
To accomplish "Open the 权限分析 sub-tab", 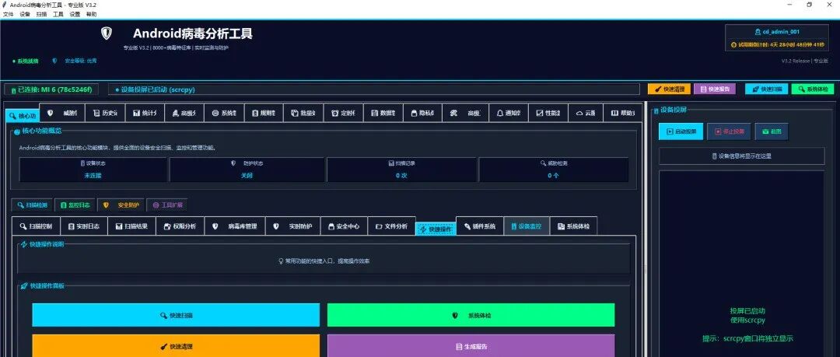I will [x=180, y=226].
